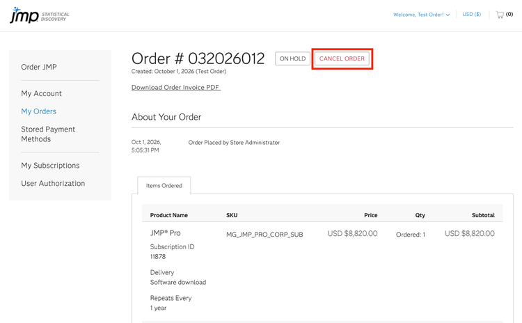Click Order Placed by Store Administrator text
Screen dimensions: 522x323
234,143
